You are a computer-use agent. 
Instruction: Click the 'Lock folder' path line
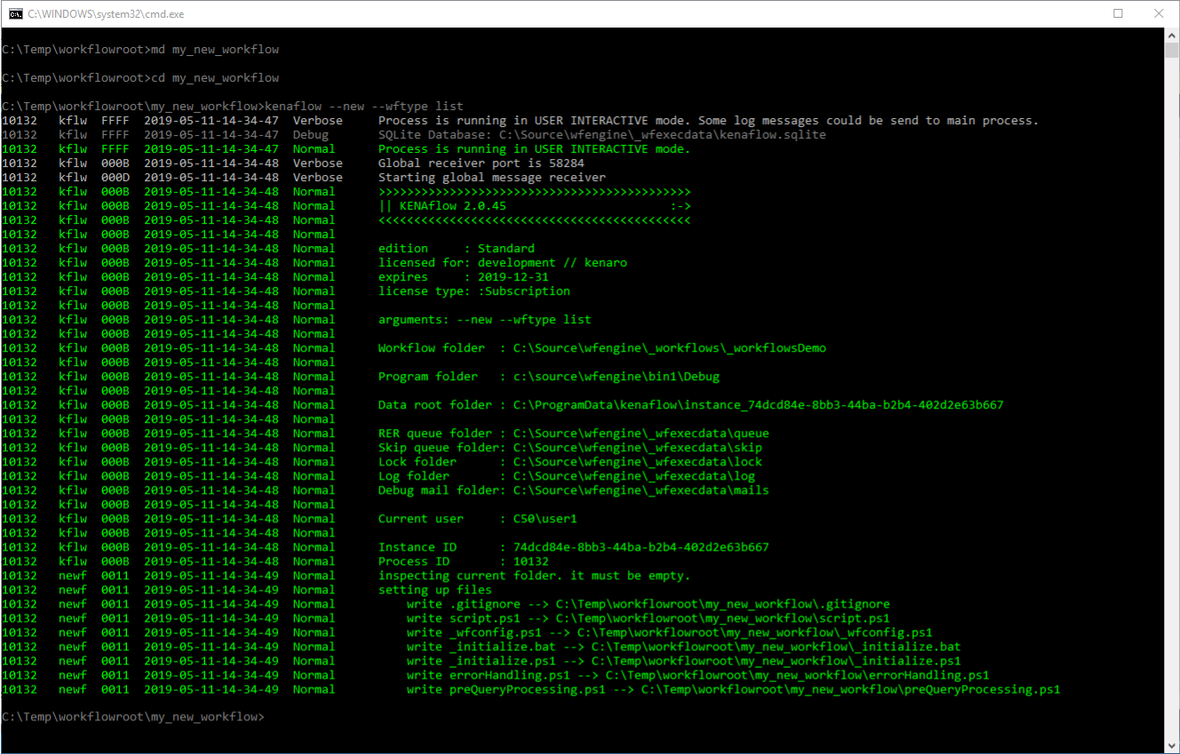pos(570,462)
